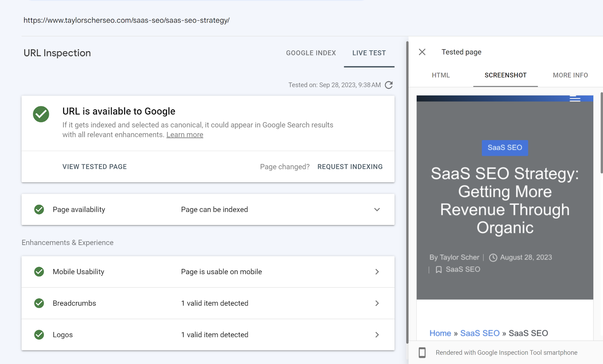Click the green check beside URL is available
This screenshot has height=364, width=603.
pos(41,114)
